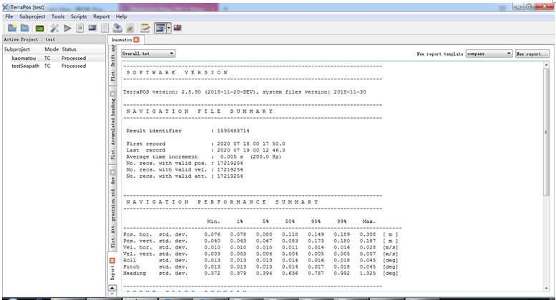The image size is (556, 300).
Task: Open the Overall.txt file dropdown
Action: click(x=148, y=54)
